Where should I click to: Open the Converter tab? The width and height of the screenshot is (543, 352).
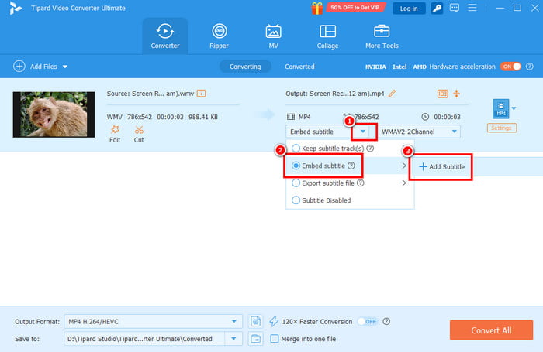click(x=164, y=36)
